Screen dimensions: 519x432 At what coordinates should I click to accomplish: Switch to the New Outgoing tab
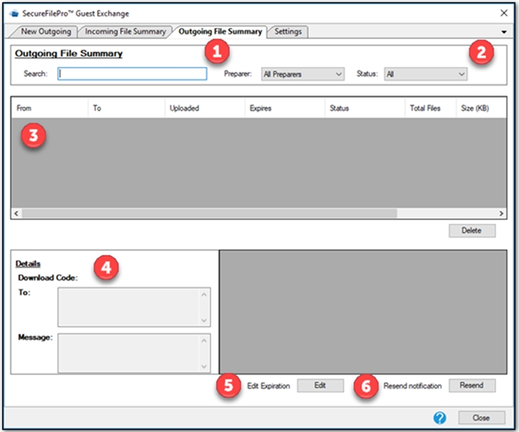[45, 31]
